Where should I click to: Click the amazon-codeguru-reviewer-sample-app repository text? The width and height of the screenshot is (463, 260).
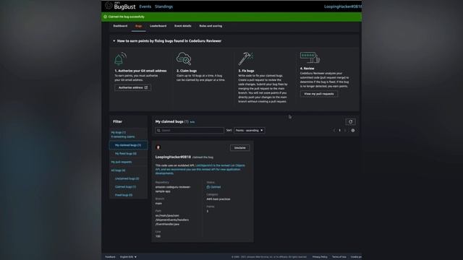(173, 189)
